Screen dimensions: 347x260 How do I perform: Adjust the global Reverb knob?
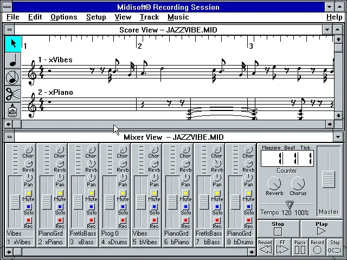click(x=274, y=183)
